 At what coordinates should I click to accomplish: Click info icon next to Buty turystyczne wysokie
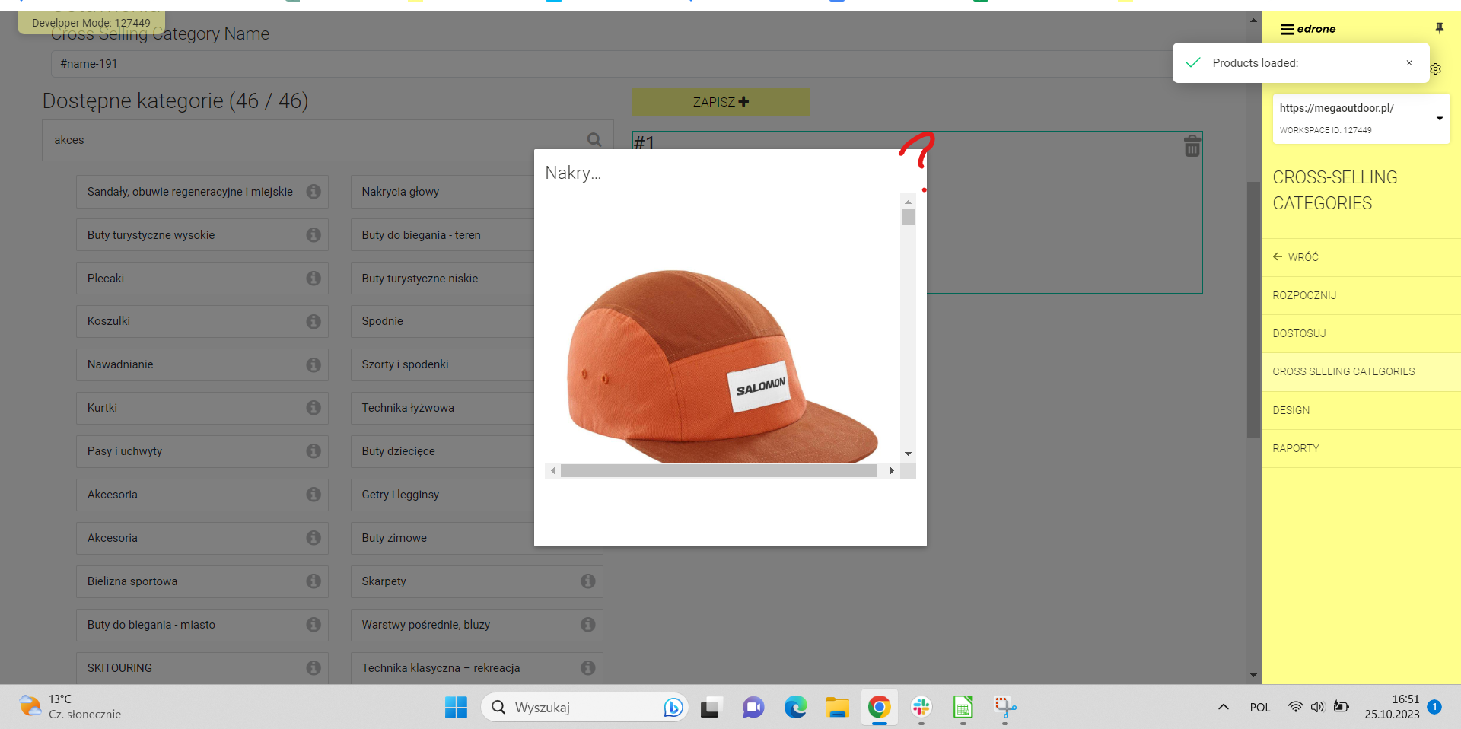tap(314, 235)
